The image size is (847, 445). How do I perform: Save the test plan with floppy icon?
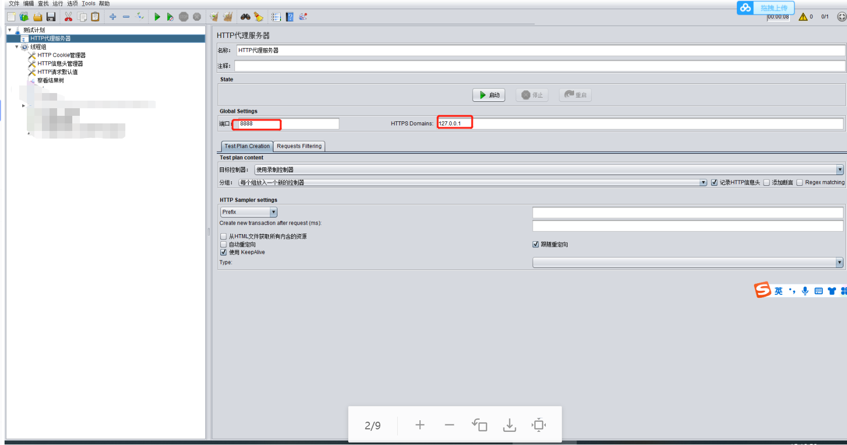point(51,17)
